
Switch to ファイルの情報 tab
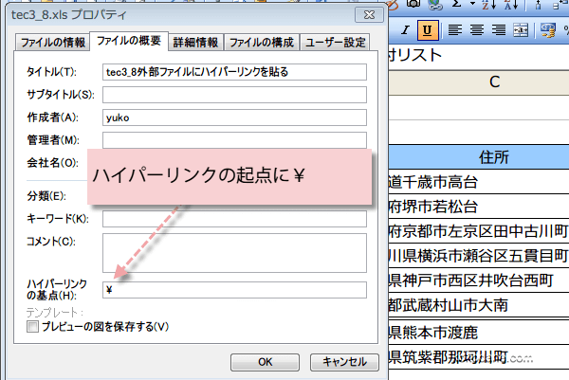click(x=52, y=43)
